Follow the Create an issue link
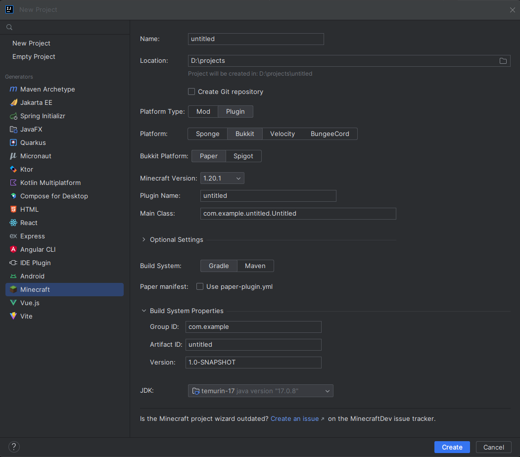Screen dimensions: 520x457 [x=295, y=419]
